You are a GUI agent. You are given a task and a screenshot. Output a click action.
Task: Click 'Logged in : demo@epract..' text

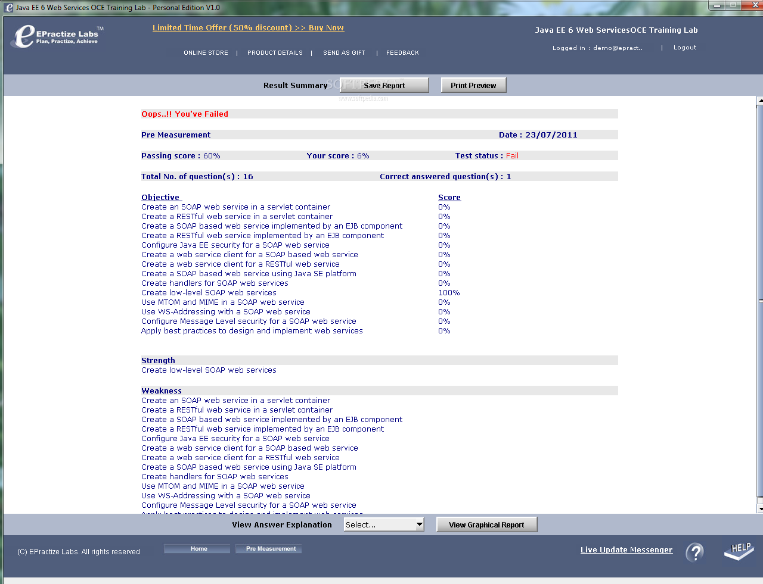597,48
